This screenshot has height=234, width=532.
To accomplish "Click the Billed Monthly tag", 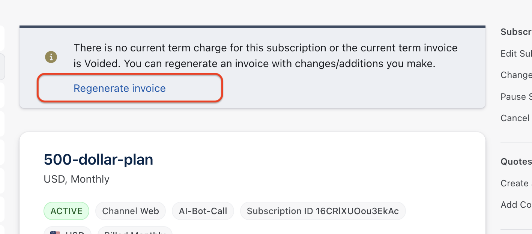I will (x=135, y=231).
